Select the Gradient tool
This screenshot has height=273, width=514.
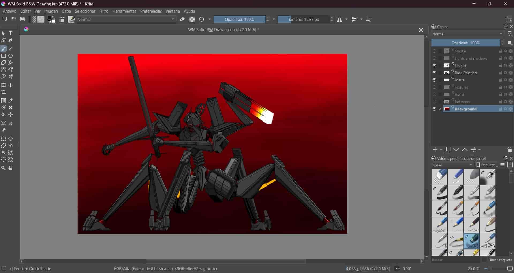[3, 101]
